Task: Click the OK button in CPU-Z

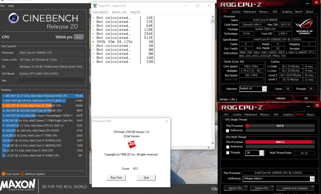Action: pyautogui.click(x=306, y=98)
